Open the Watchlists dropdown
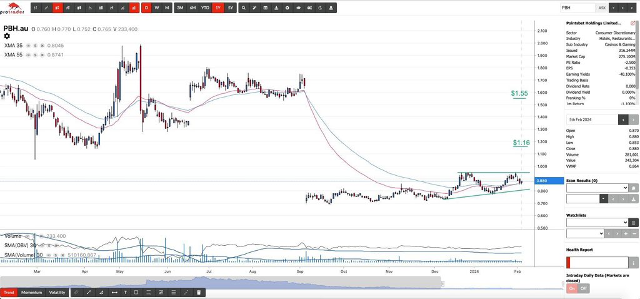This screenshot has width=640, height=299. (x=597, y=223)
